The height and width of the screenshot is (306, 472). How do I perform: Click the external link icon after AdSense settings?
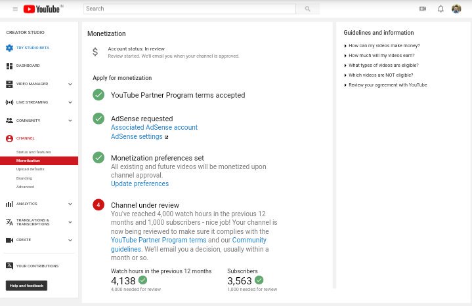167,137
